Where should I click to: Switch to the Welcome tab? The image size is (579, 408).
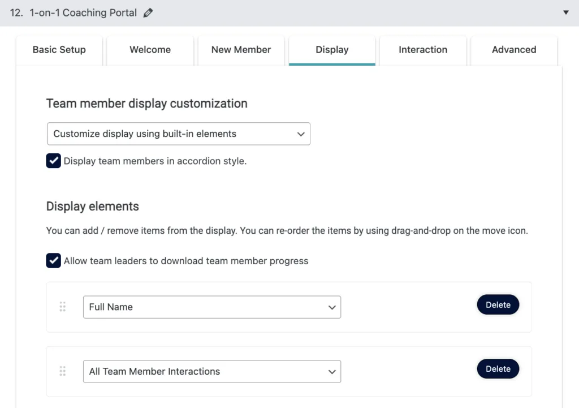[x=150, y=50]
